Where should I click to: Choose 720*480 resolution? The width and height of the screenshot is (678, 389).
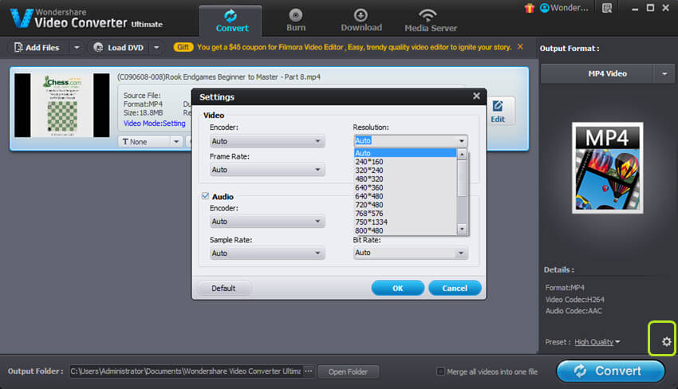point(405,205)
